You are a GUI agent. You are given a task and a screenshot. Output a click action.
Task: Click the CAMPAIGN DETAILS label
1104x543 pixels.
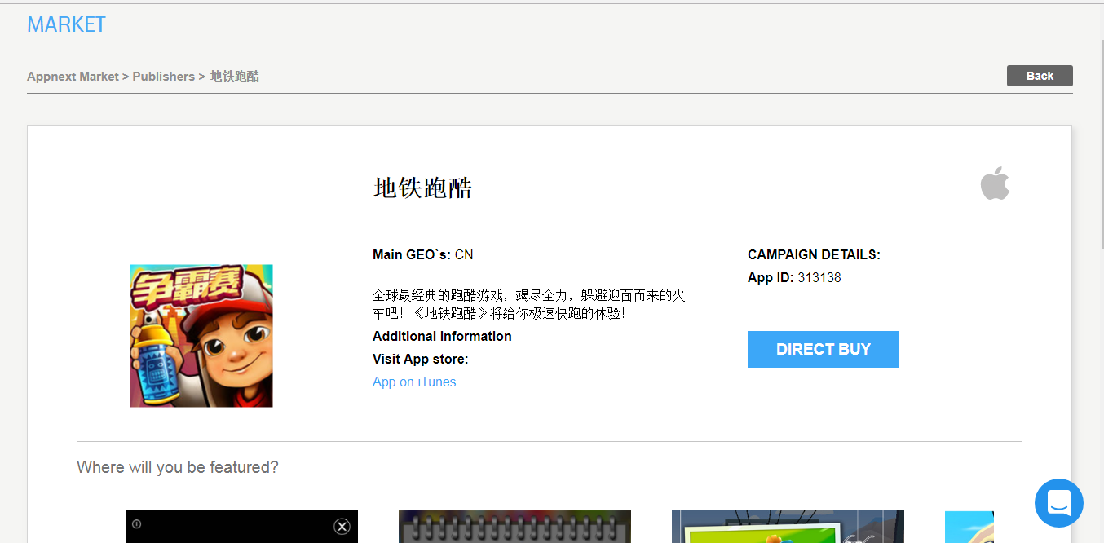coord(814,254)
